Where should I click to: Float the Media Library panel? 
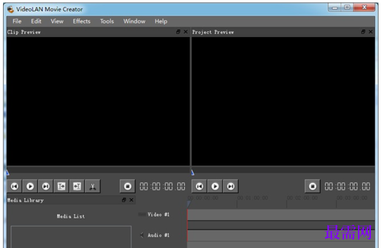124,200
